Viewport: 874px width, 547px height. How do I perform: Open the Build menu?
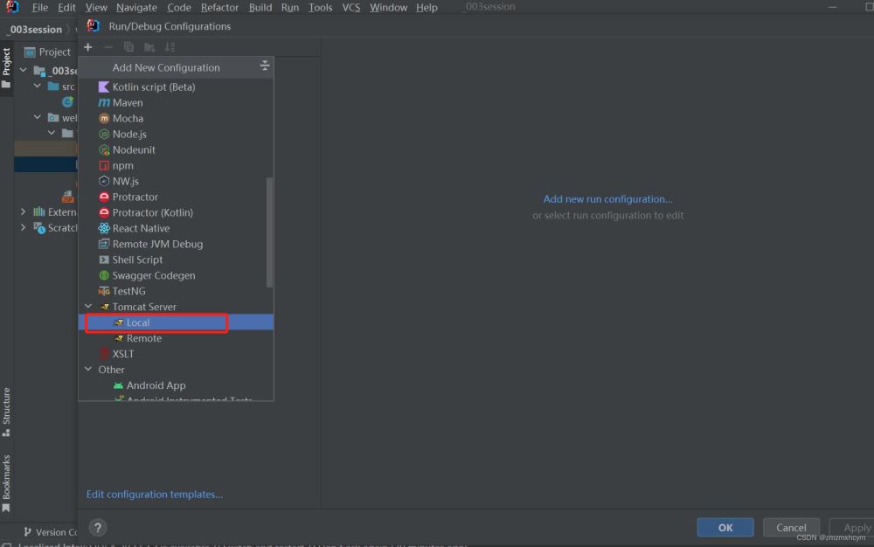tap(260, 7)
